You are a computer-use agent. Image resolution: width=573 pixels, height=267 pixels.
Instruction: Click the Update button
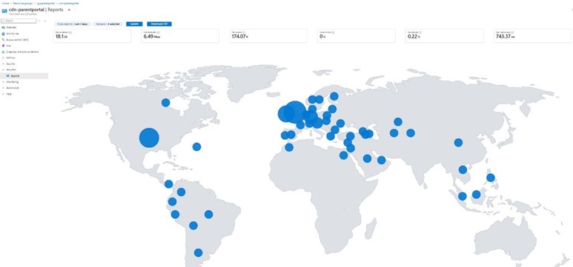134,24
